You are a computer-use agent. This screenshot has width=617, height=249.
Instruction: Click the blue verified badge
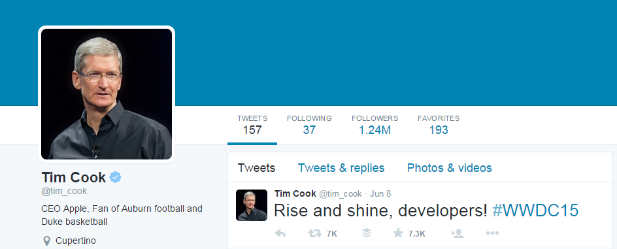coord(115,177)
